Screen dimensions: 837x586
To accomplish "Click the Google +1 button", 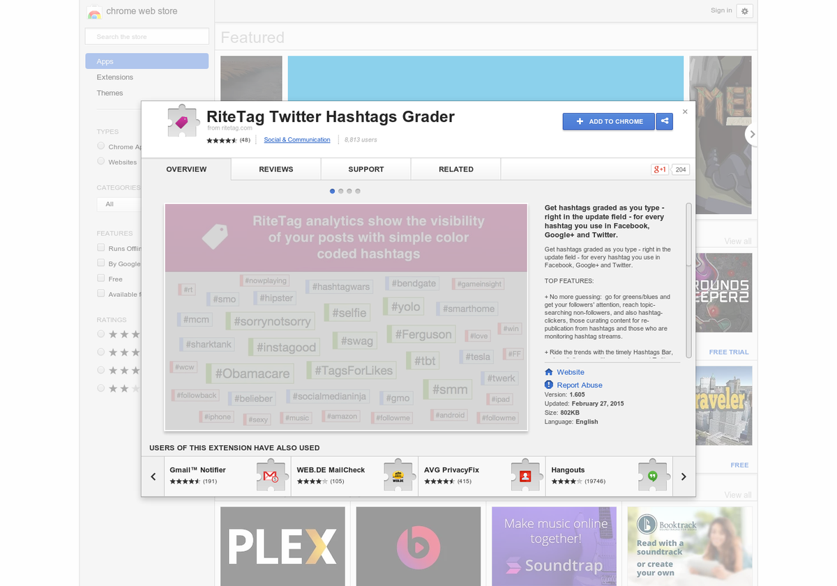I will coord(660,169).
